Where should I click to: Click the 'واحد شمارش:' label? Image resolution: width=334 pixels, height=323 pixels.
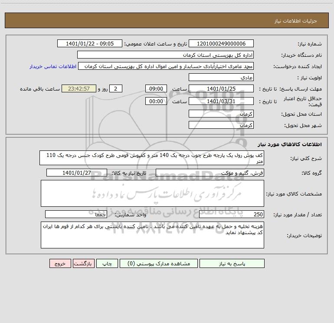tap(131, 215)
